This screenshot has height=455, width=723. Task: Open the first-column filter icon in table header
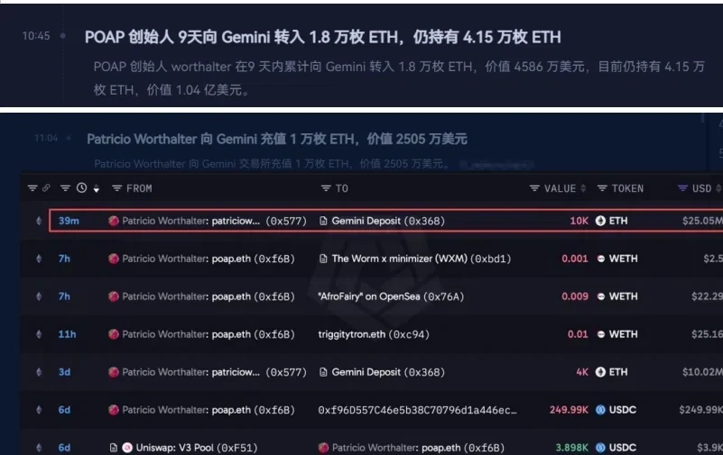pos(32,188)
